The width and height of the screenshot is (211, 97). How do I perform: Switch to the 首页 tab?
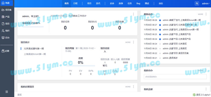[x=66, y=4]
